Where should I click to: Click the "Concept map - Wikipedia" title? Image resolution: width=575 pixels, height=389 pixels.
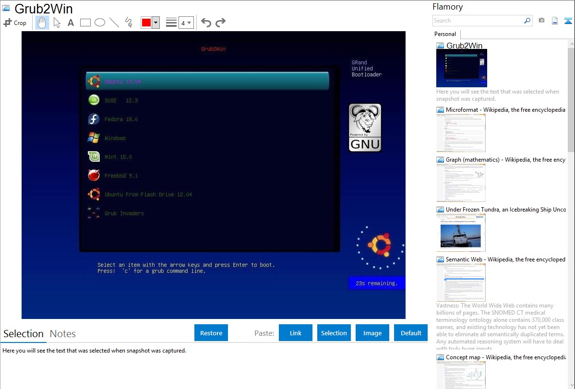click(505, 357)
